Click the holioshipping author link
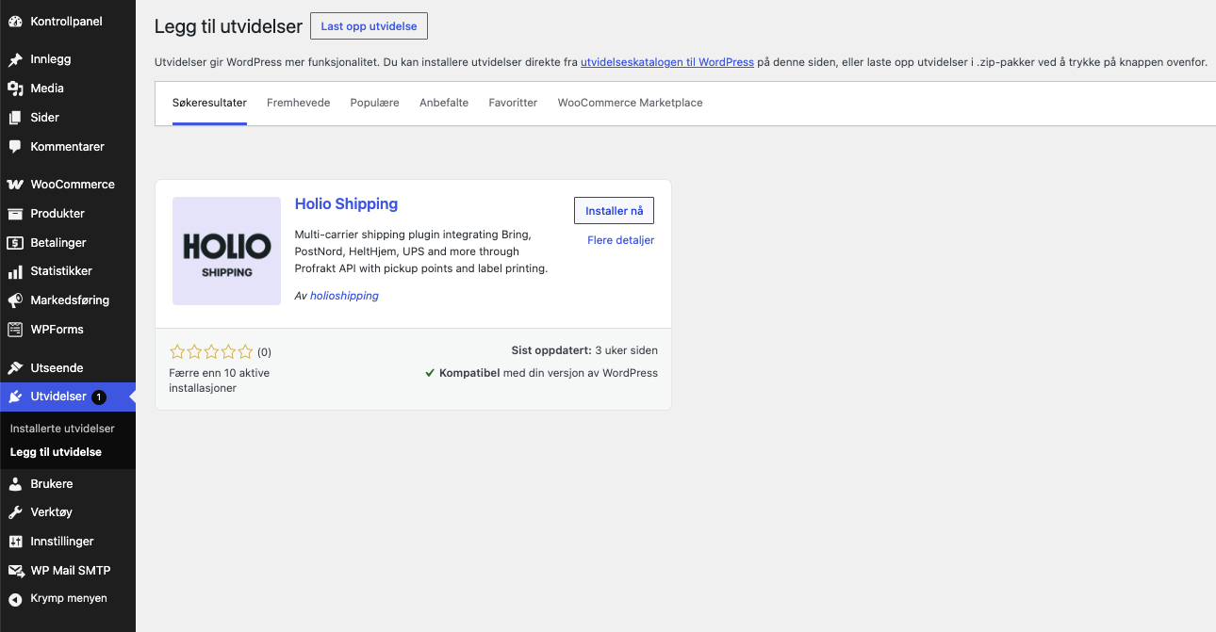 [344, 296]
